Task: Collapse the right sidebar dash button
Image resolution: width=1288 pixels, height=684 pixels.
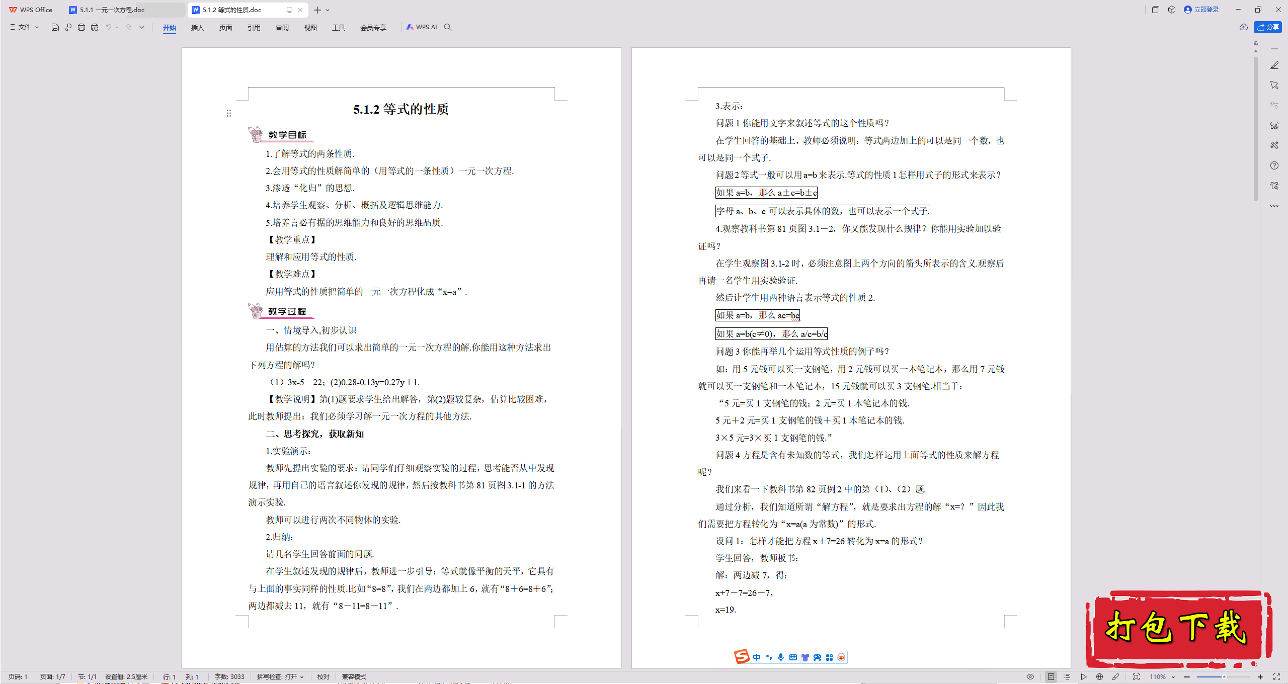Action: [x=1274, y=49]
